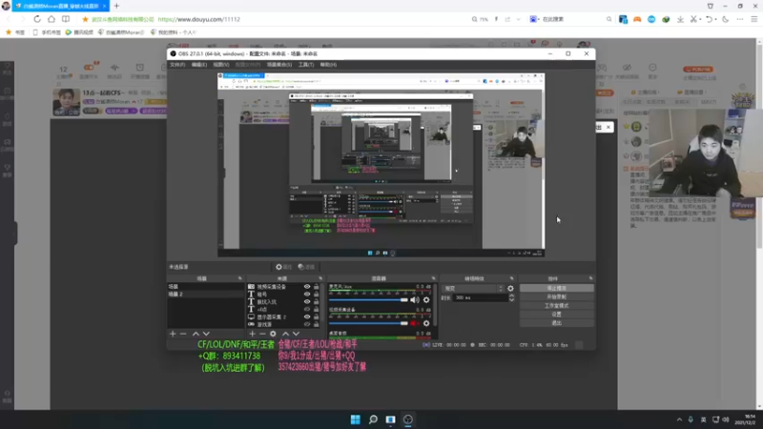
Task: Increase transition duration with up arrow
Action: pos(511,296)
